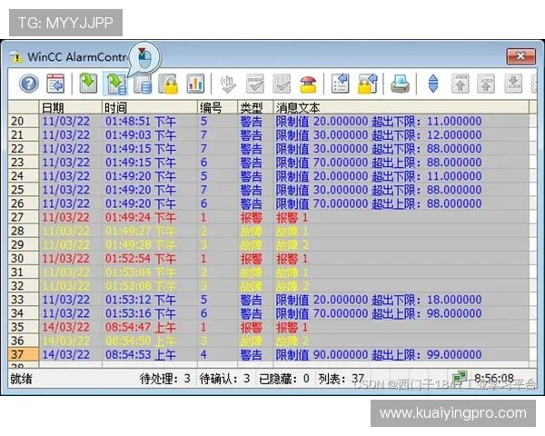This screenshot has width=545, height=436.
Task: Open the lock list view
Action: point(168,84)
